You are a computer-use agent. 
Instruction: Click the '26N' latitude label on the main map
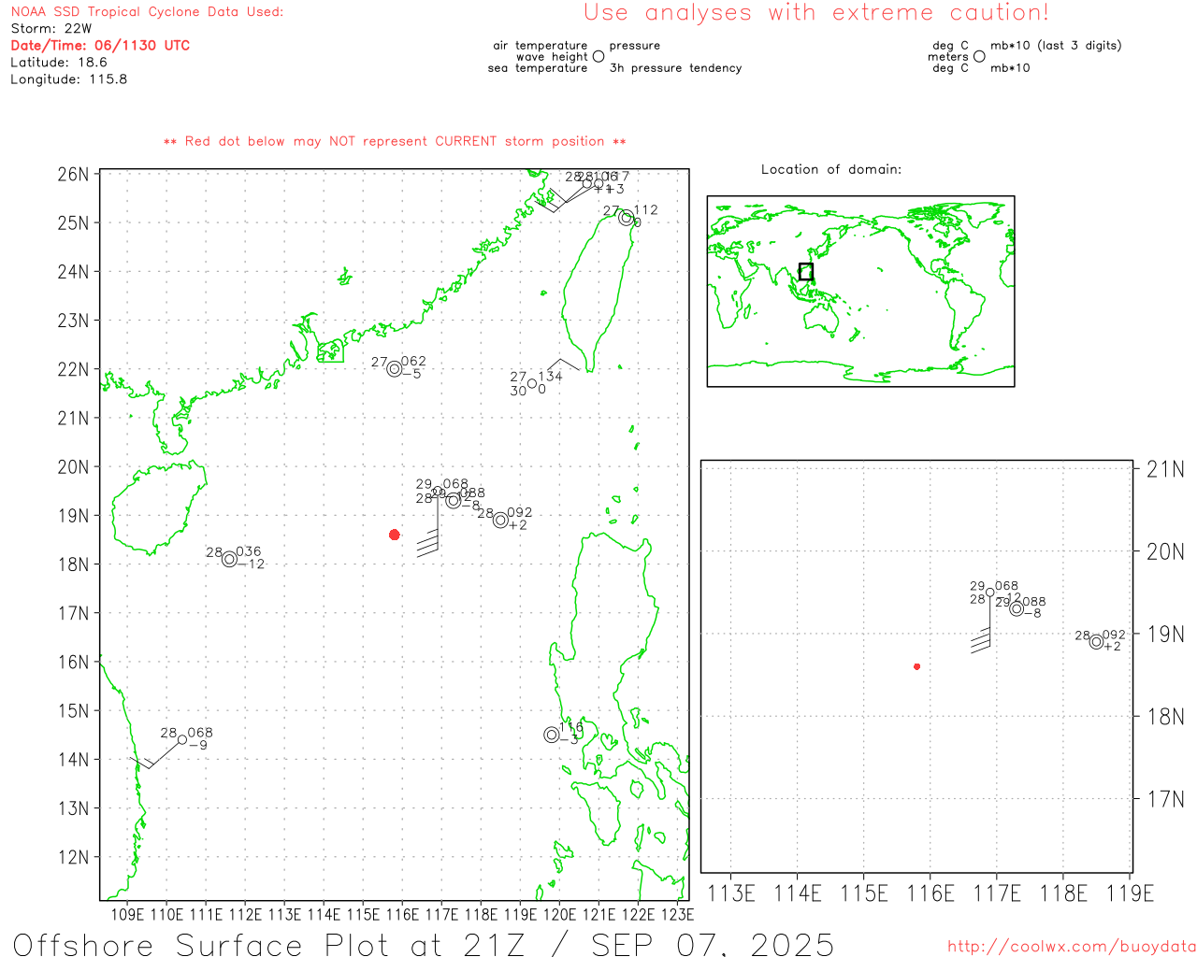coord(73,175)
